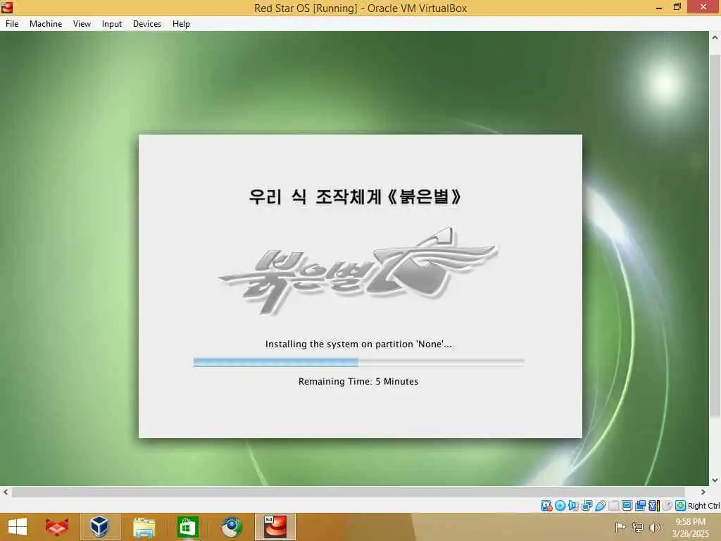Click the Right Ctrl host key label
The height and width of the screenshot is (541, 721).
(x=703, y=506)
